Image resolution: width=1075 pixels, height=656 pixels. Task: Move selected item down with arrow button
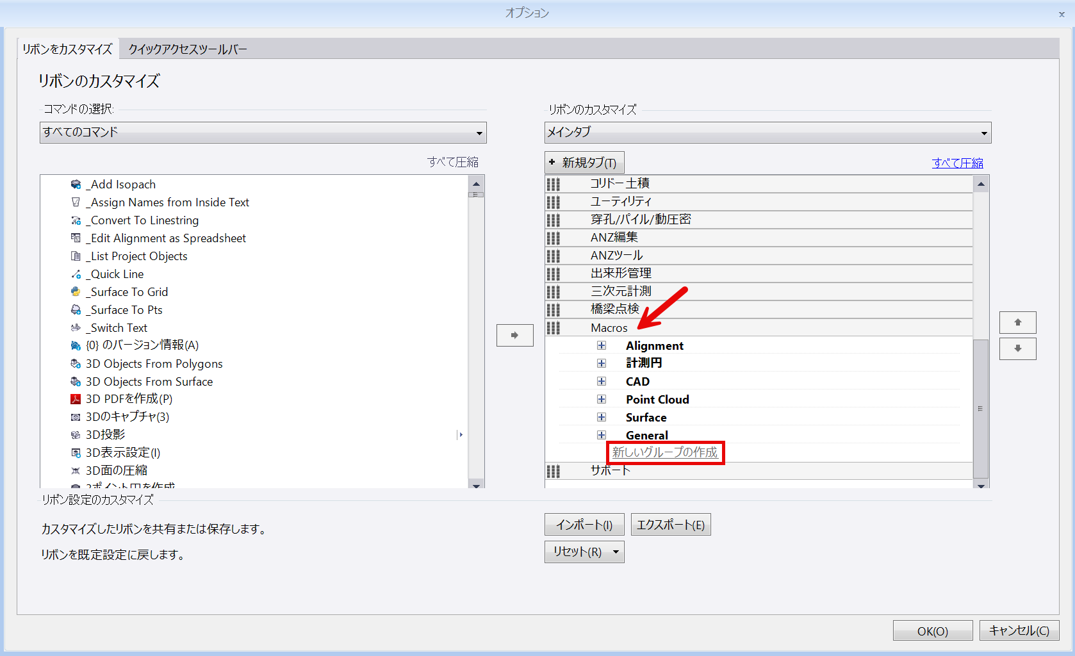1017,348
